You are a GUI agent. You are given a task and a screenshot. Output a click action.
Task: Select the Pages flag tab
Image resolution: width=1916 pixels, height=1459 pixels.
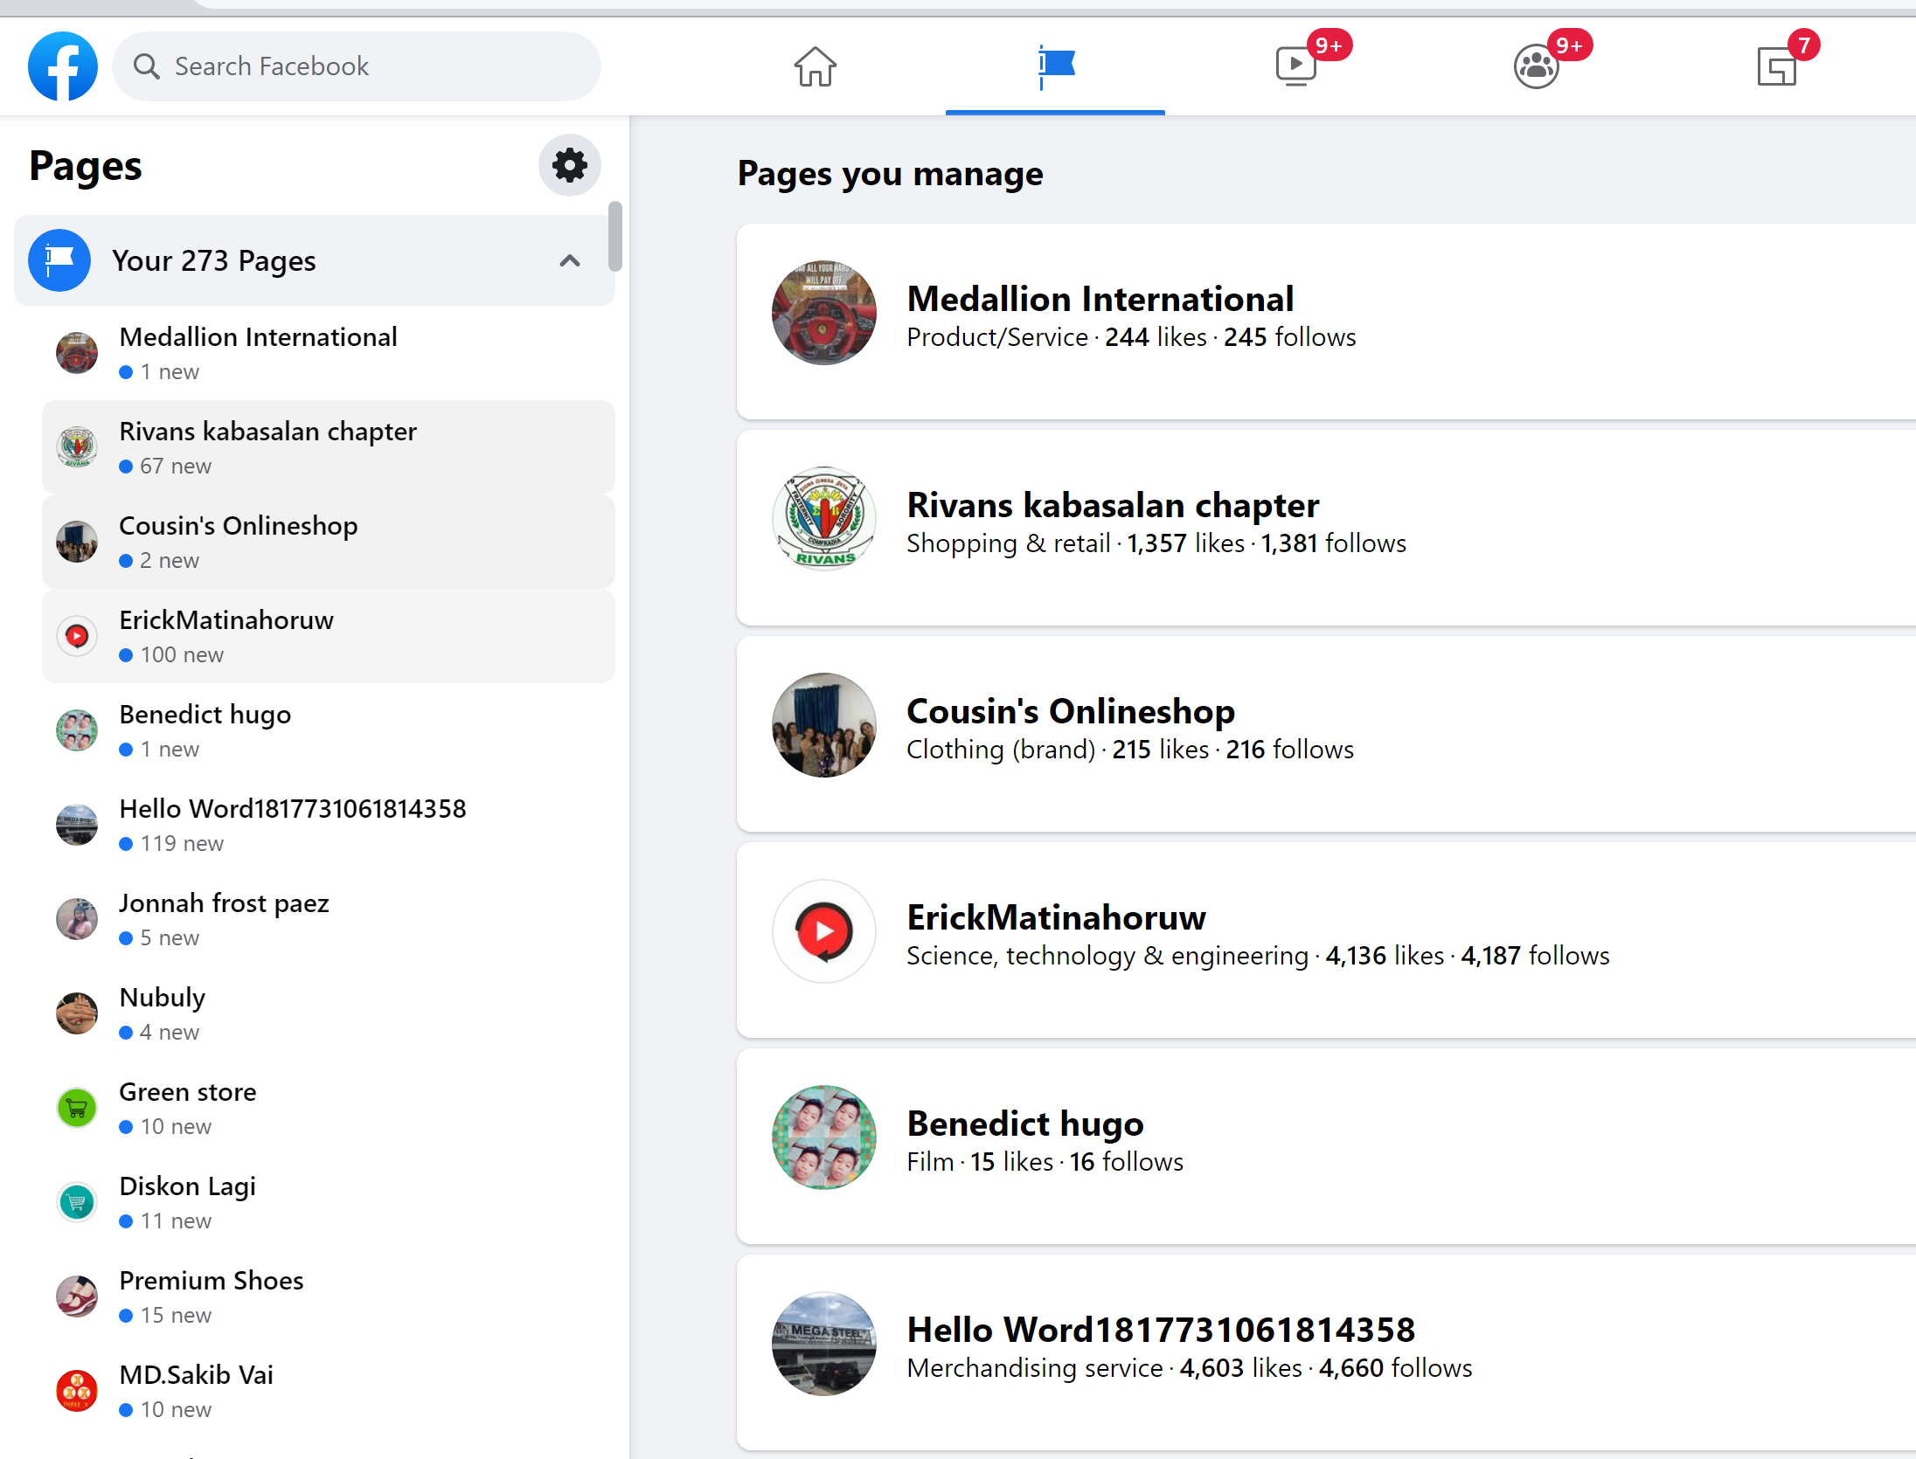pyautogui.click(x=1055, y=66)
